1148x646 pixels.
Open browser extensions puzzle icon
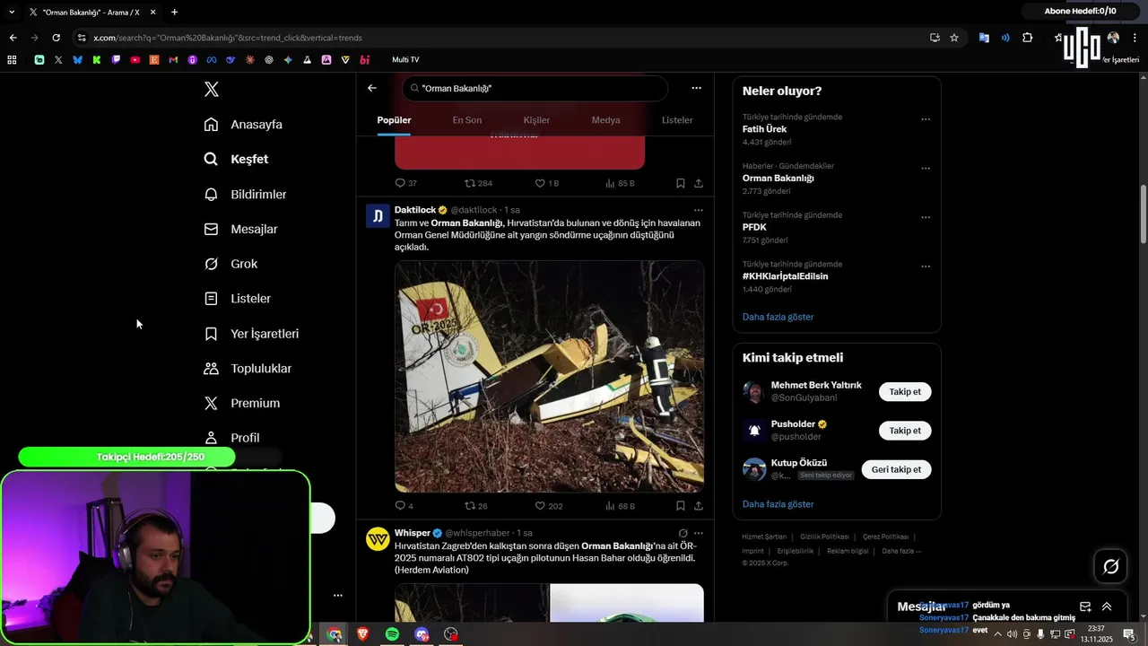[1028, 38]
